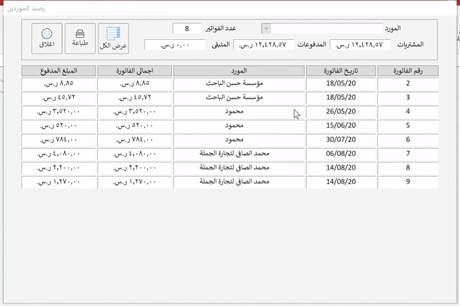Click the date cell 15/06/20

click(x=341, y=125)
